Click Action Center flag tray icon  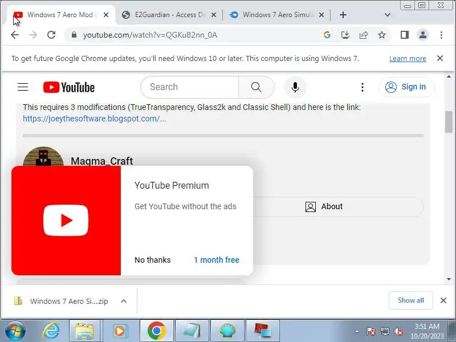click(x=371, y=331)
